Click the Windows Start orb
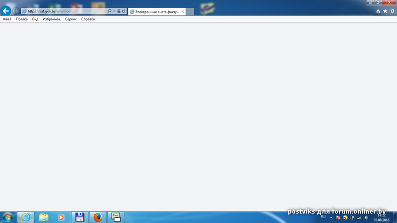This screenshot has width=397, height=223. (x=7, y=218)
